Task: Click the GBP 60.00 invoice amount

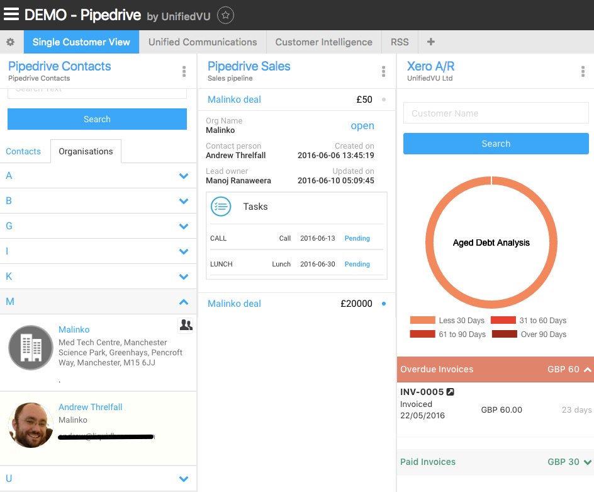Action: click(x=501, y=409)
